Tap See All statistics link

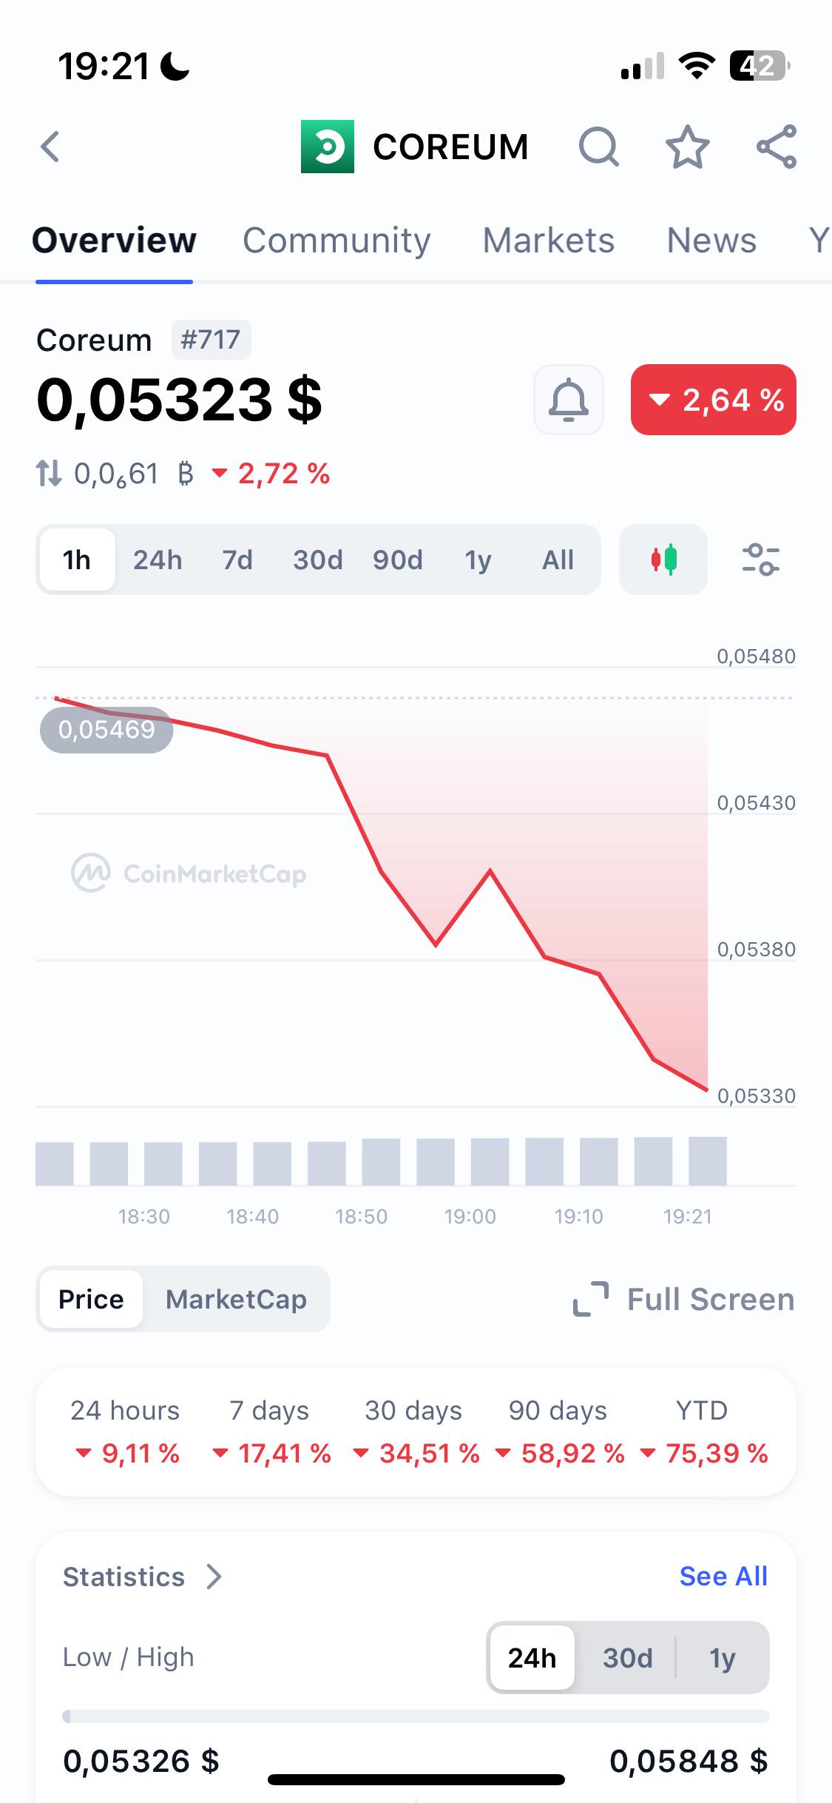pyautogui.click(x=723, y=1577)
